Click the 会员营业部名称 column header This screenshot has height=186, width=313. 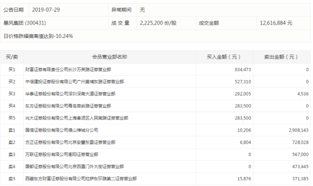pos(110,57)
